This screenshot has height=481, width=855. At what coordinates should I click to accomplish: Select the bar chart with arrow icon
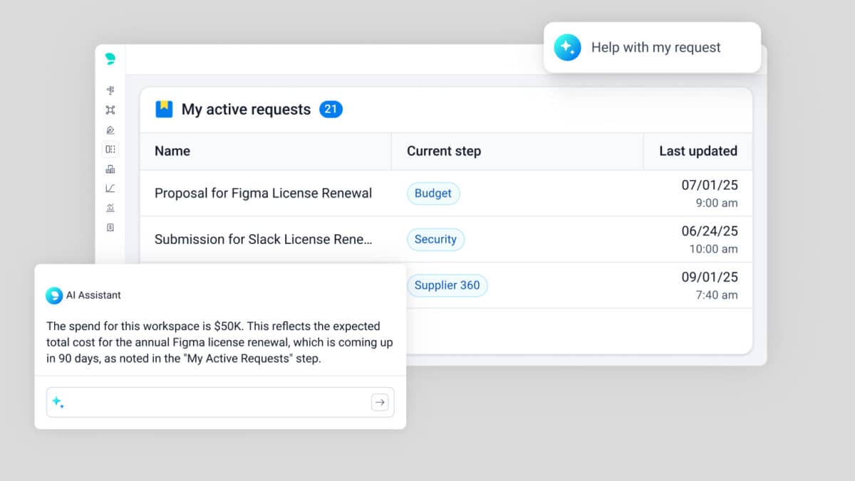pos(110,208)
